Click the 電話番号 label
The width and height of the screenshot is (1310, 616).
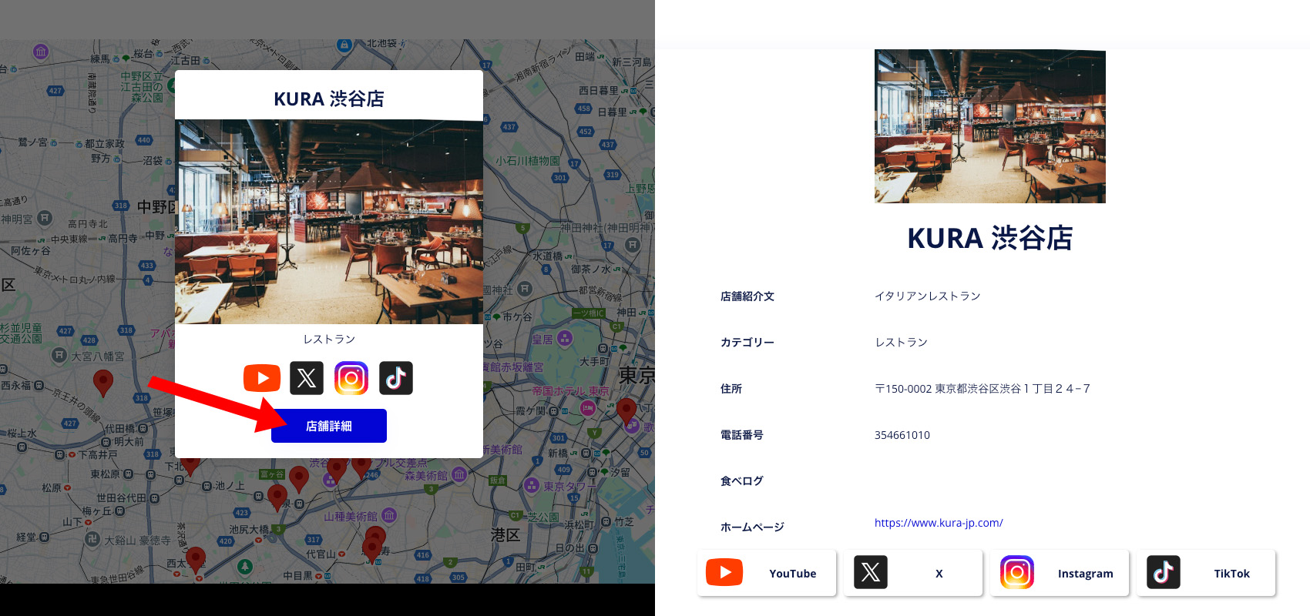pos(742,435)
